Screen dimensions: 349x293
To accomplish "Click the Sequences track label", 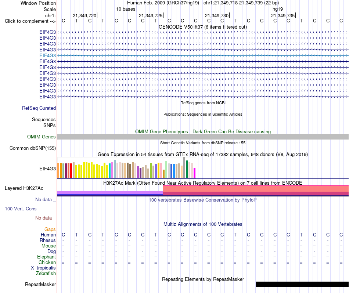I will 44,119.
